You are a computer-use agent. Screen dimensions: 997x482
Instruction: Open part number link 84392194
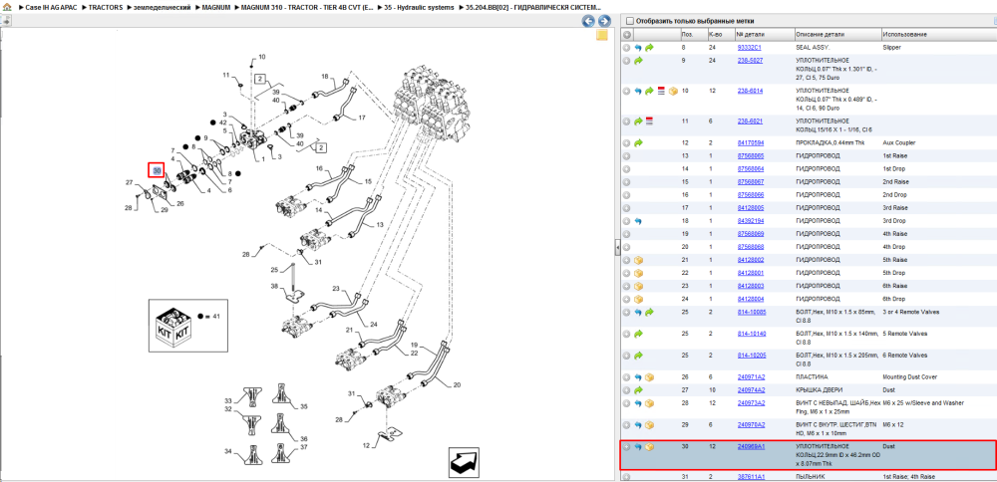(751, 221)
